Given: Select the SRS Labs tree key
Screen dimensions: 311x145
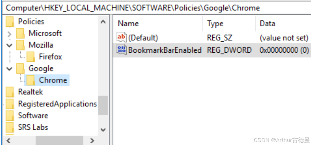Looking at the screenshot, I should coord(33,127).
